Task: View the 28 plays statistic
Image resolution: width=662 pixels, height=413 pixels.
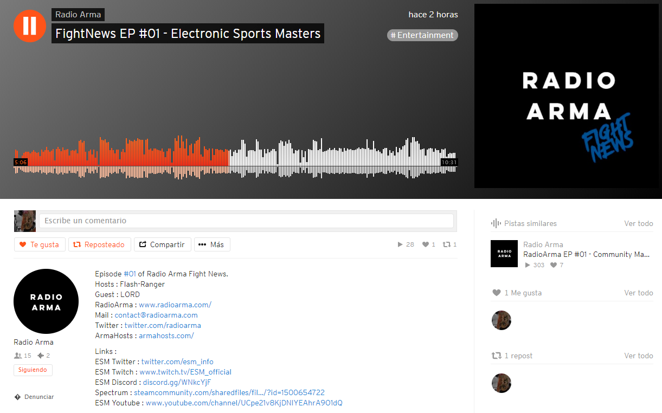Action: (406, 244)
